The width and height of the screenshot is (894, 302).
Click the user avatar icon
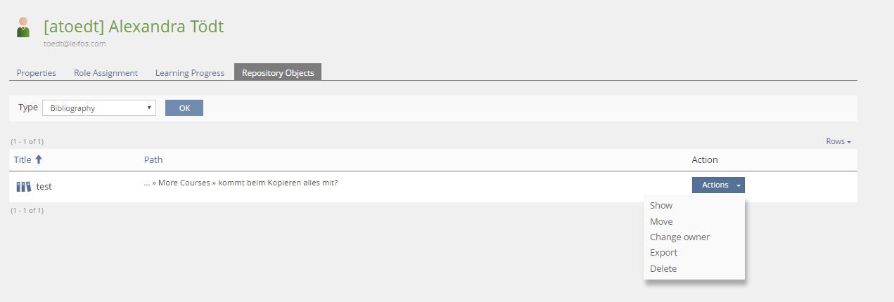point(23,28)
